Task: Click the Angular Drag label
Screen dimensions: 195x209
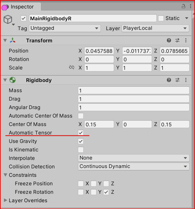Action: click(x=24, y=107)
